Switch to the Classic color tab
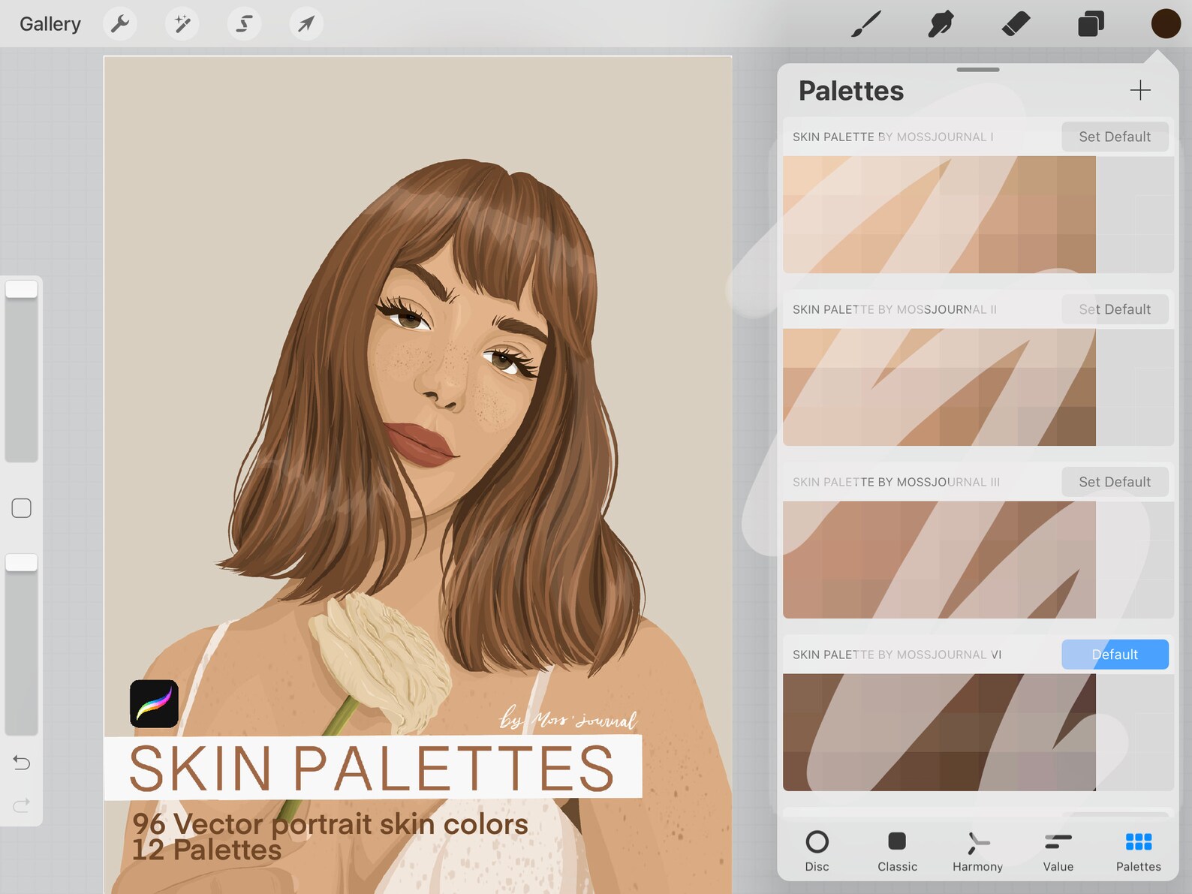This screenshot has width=1192, height=894. pyautogui.click(x=897, y=850)
